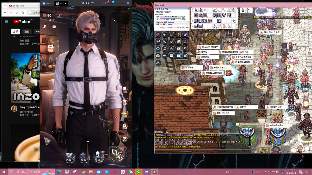Open Chrome icon in taskbar
This screenshot has height=175, width=312.
(83, 172)
